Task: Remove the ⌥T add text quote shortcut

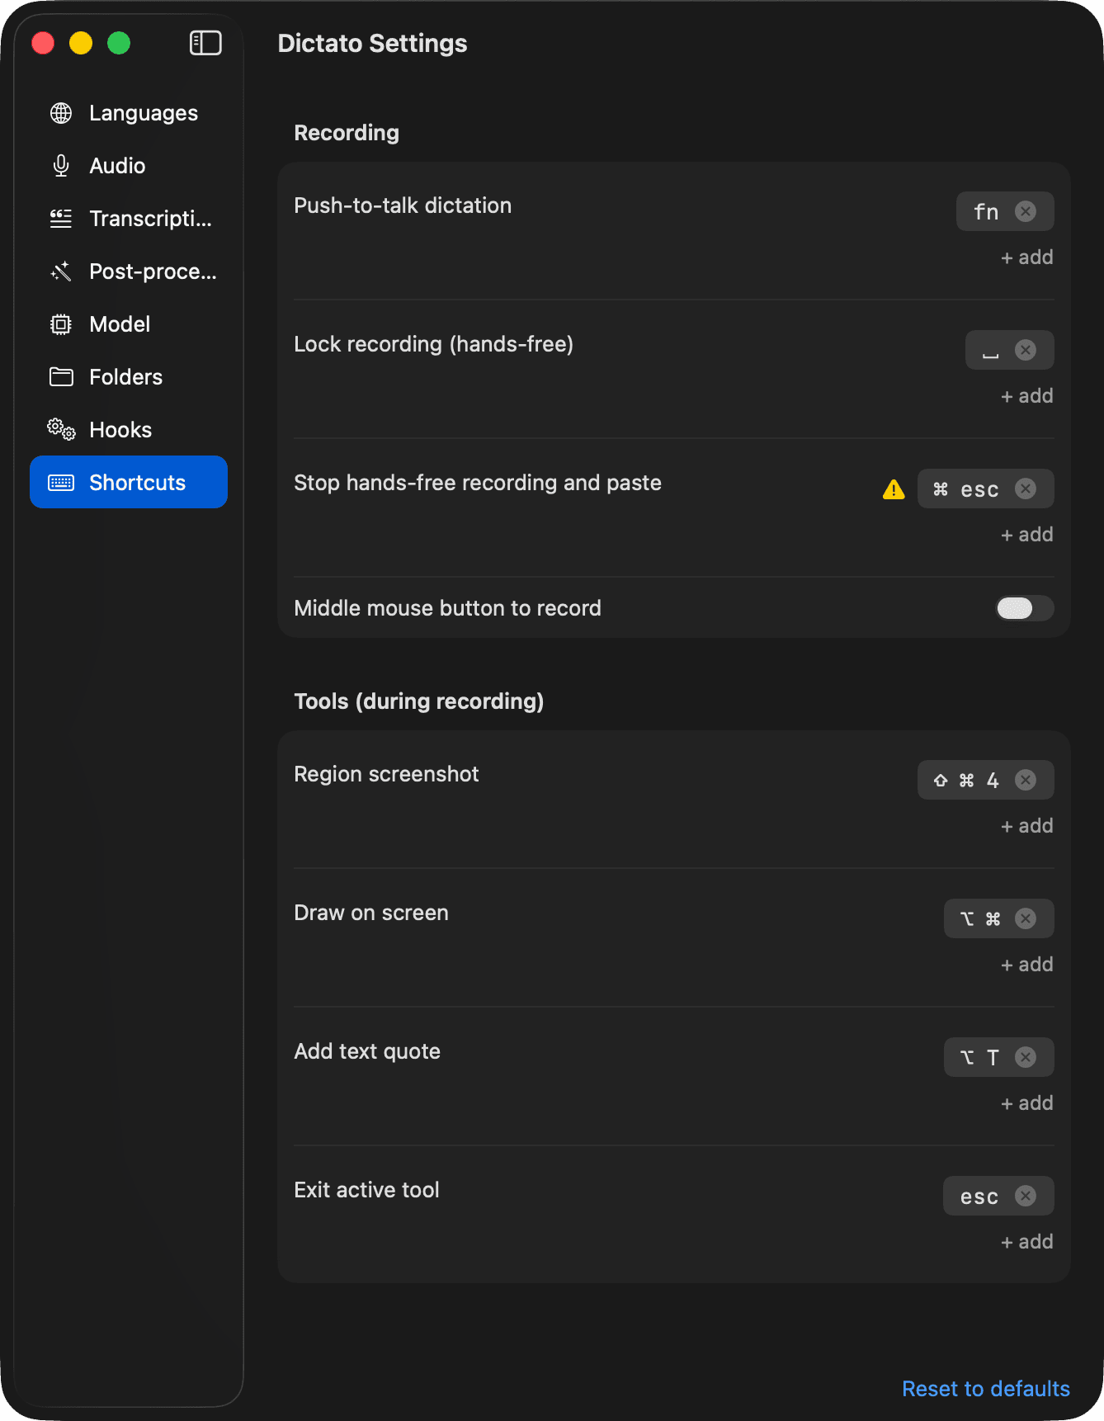Action: 1026,1057
